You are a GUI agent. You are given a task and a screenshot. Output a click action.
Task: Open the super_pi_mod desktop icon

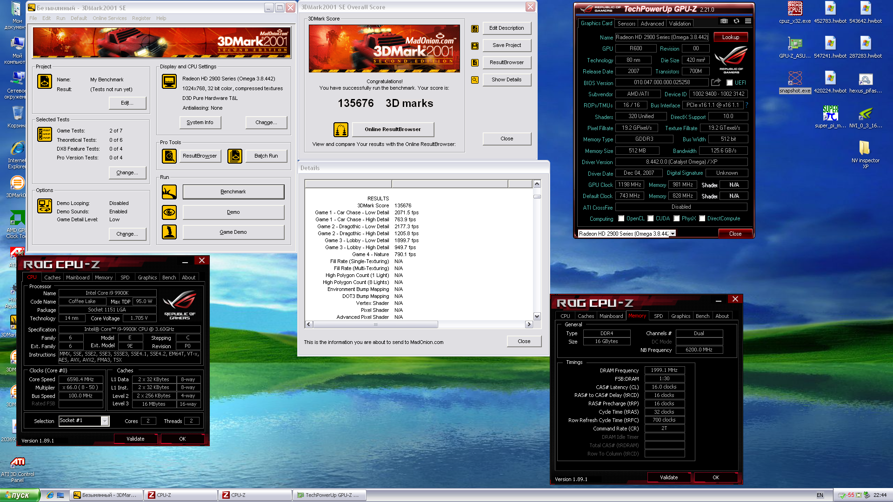point(830,117)
